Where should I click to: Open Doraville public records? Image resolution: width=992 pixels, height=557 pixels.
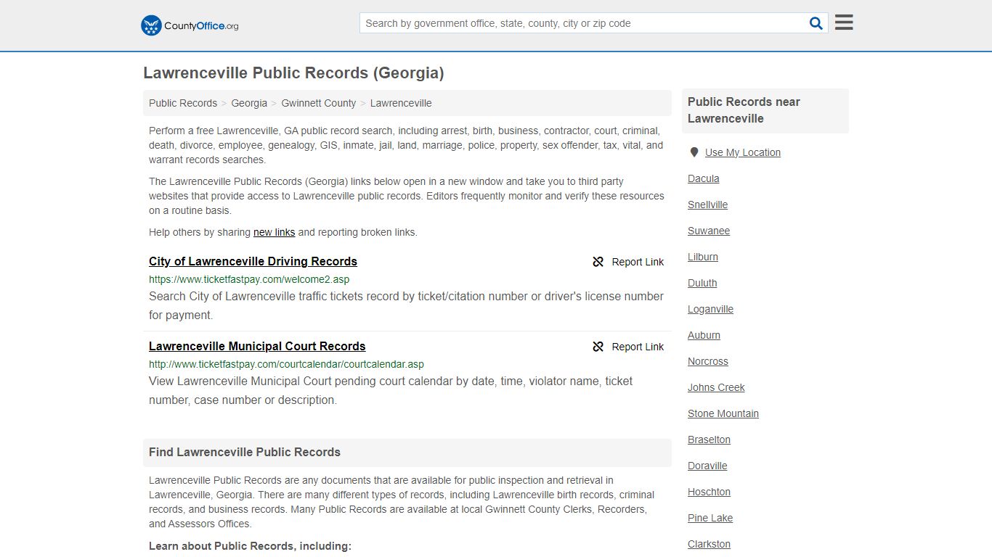tap(707, 466)
